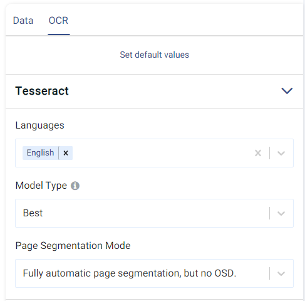The width and height of the screenshot is (305, 301).
Task: Open the Languages dropdown arrow
Action: click(x=281, y=153)
